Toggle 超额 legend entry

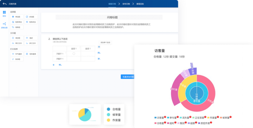point(191,123)
